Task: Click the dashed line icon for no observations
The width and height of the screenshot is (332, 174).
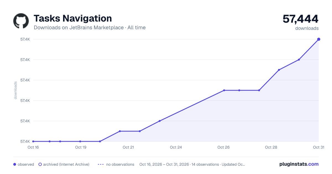Action: pos(101,164)
